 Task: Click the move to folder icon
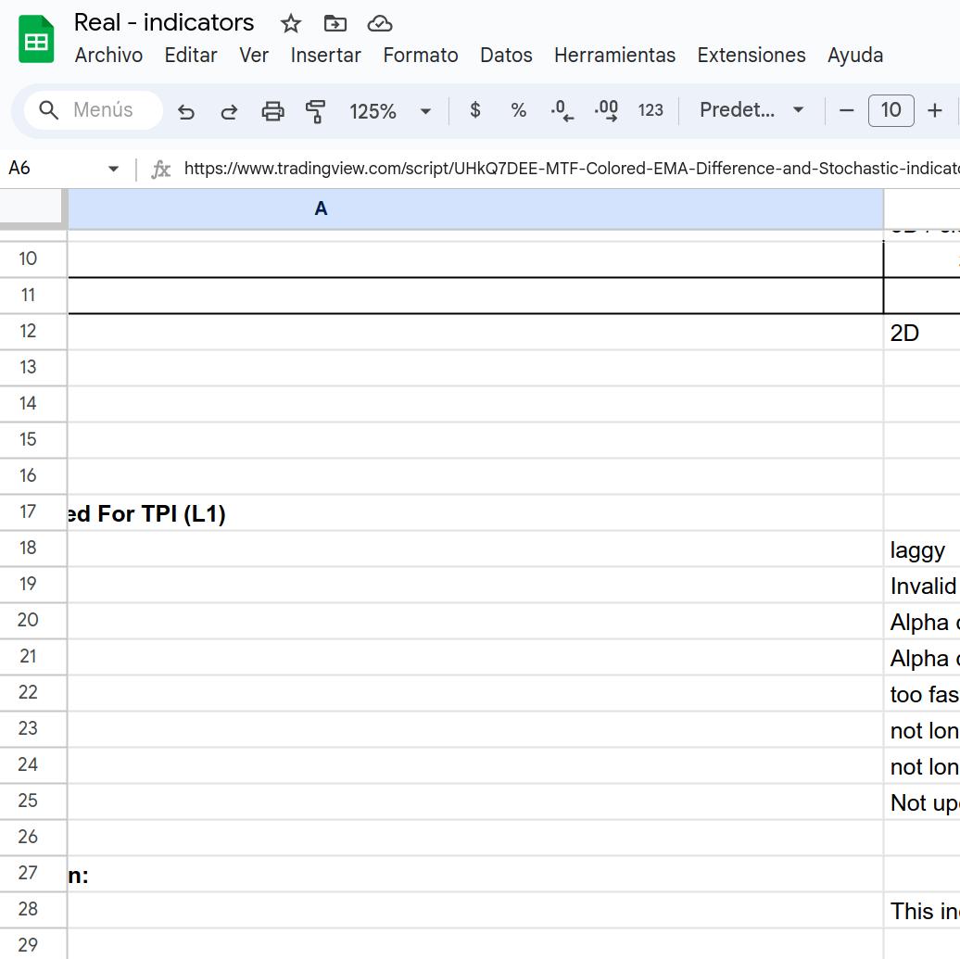point(335,24)
